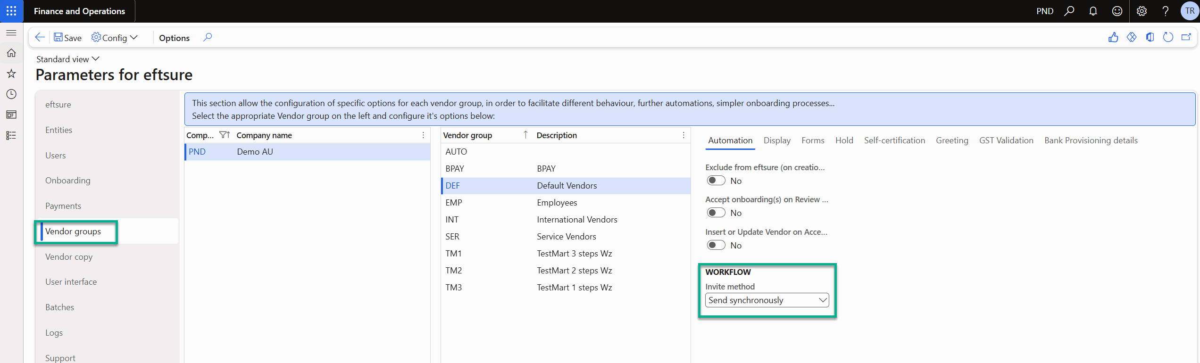This screenshot has height=363, width=1200.
Task: Click the Power Apps diamond icon
Action: (1132, 37)
